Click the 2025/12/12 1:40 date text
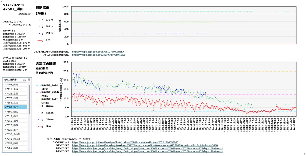 [x=12, y=22]
